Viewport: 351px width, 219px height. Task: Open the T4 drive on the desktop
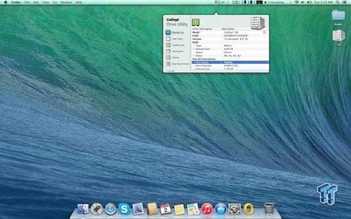[339, 37]
